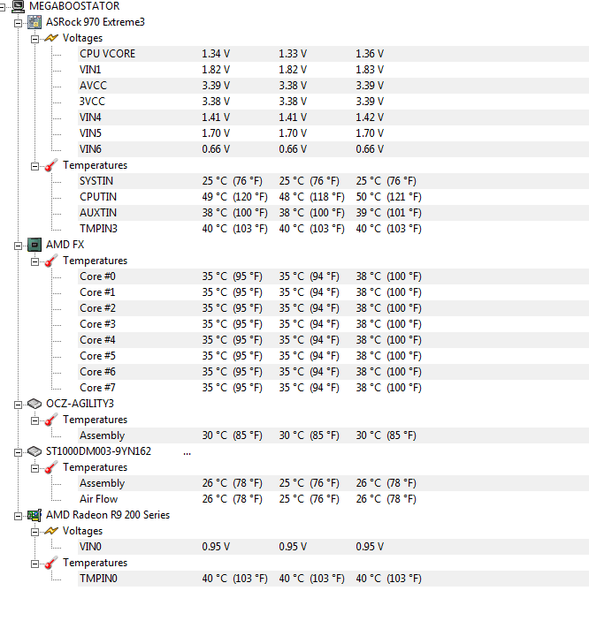Image resolution: width=589 pixels, height=636 pixels.
Task: Click the thermometer icon under OCZ-AGILITY3
Action: coord(51,420)
